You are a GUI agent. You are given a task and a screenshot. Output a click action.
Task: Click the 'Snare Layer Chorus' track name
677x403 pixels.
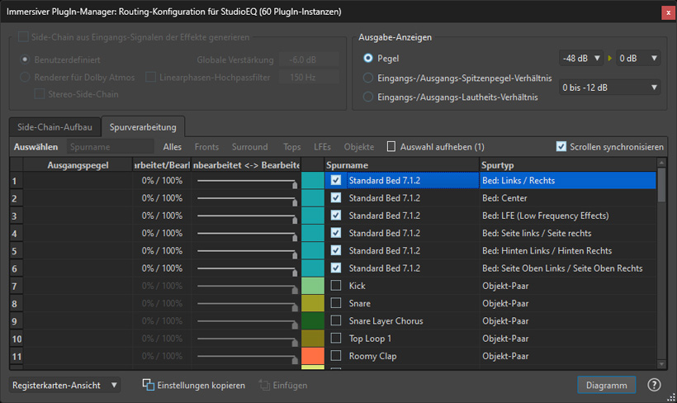point(386,321)
